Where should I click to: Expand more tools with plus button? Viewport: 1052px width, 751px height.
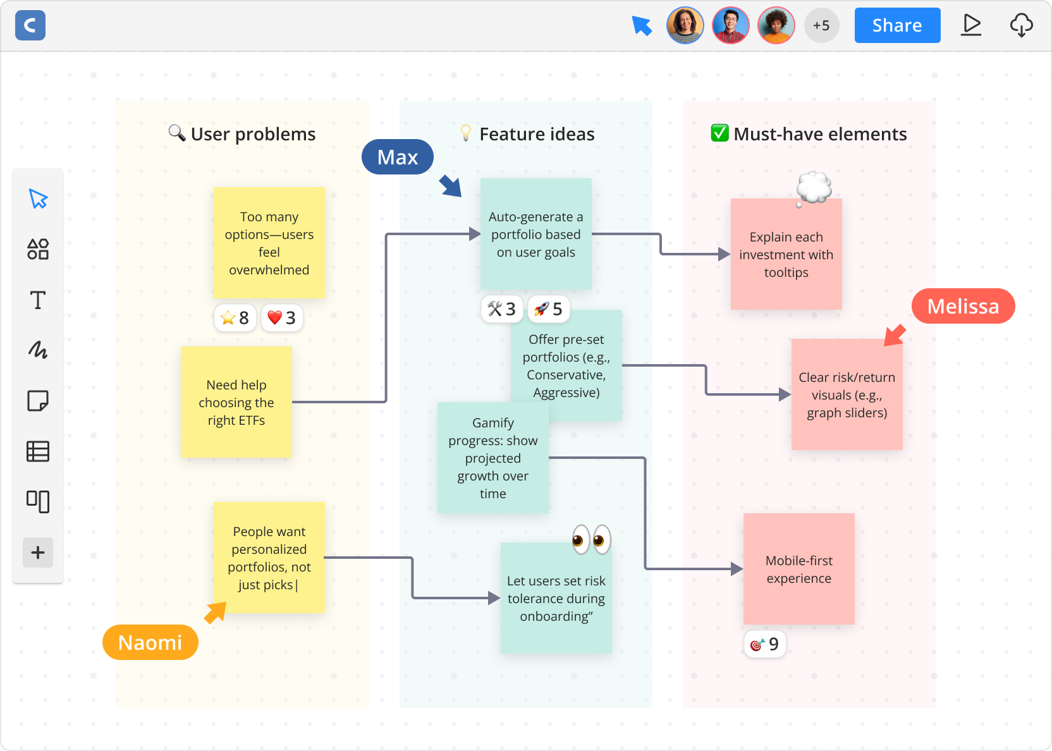[x=38, y=553]
